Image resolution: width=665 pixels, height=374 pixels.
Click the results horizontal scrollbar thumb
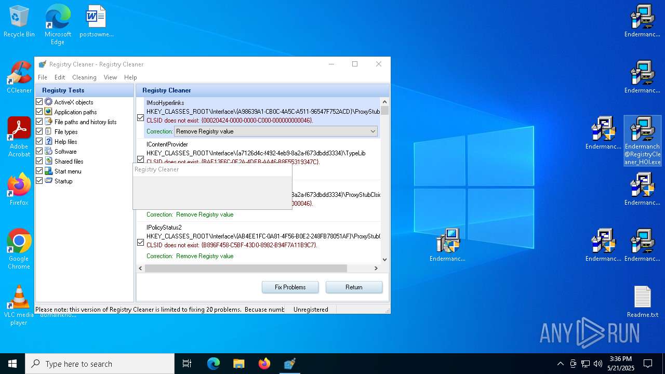pyautogui.click(x=246, y=269)
